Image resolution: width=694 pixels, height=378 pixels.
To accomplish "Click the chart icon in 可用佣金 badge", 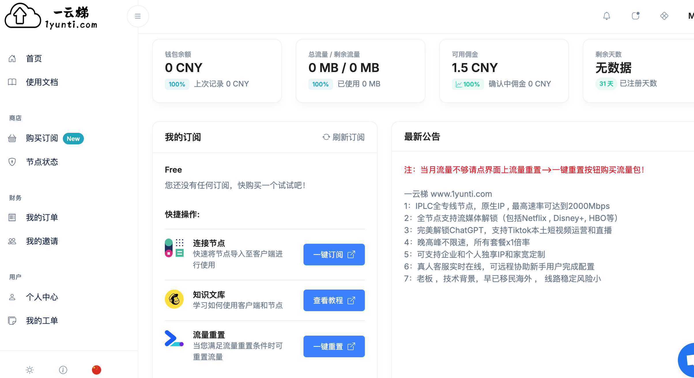I will click(x=459, y=84).
